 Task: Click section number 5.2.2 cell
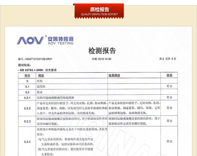(x=27, y=108)
